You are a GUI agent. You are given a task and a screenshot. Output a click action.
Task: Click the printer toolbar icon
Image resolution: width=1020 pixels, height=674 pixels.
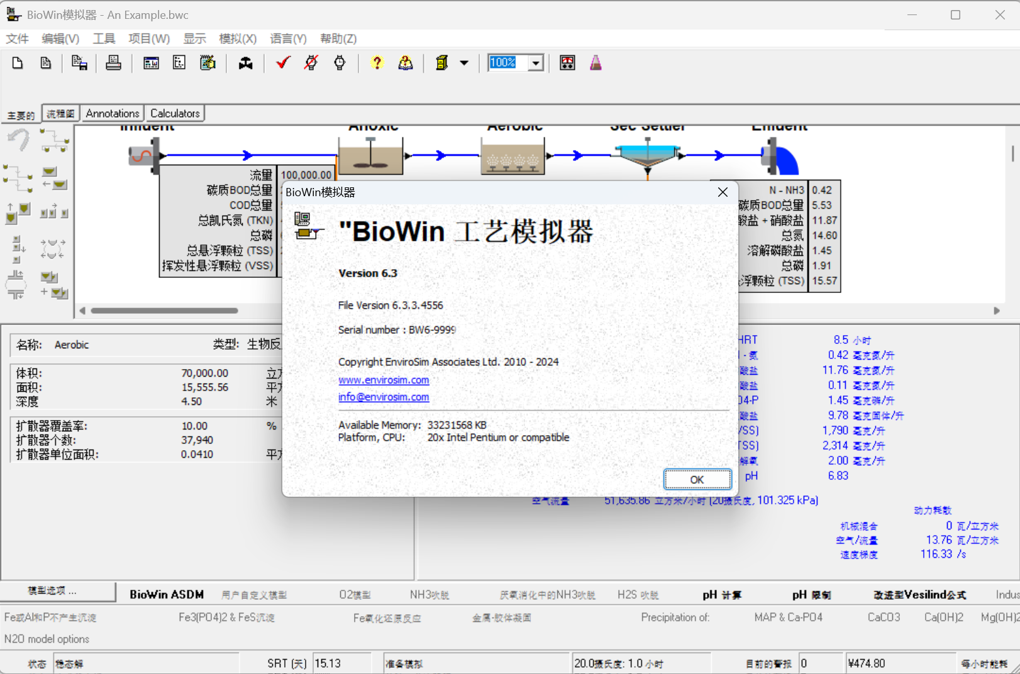click(x=114, y=63)
